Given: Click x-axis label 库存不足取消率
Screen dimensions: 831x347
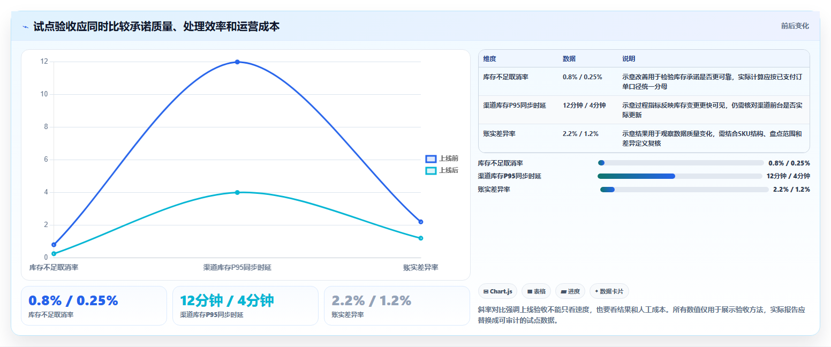Looking at the screenshot, I should click(54, 267).
